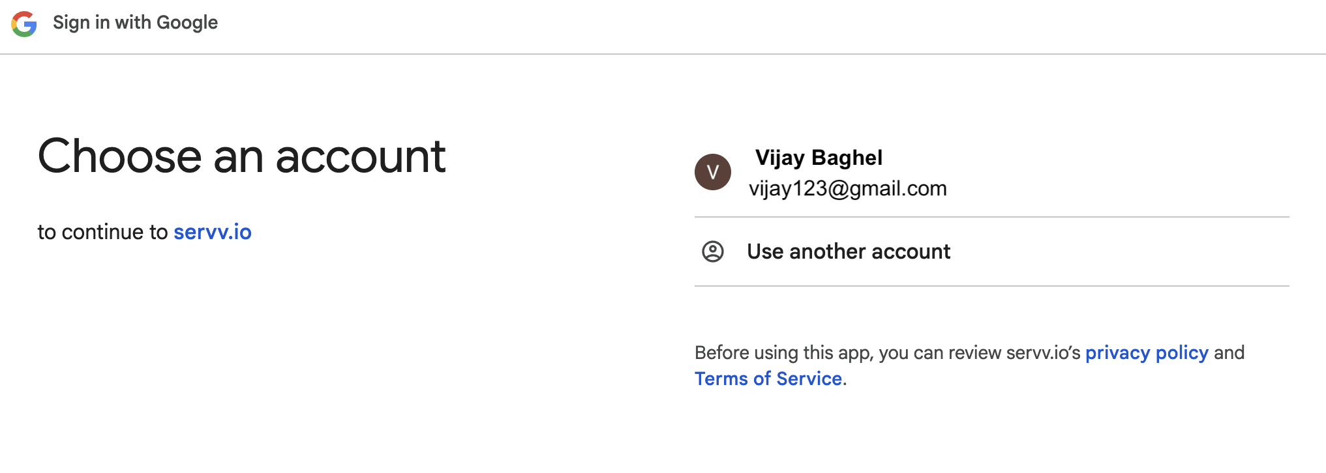
Task: Open the Terms of Service link
Action: (x=768, y=379)
